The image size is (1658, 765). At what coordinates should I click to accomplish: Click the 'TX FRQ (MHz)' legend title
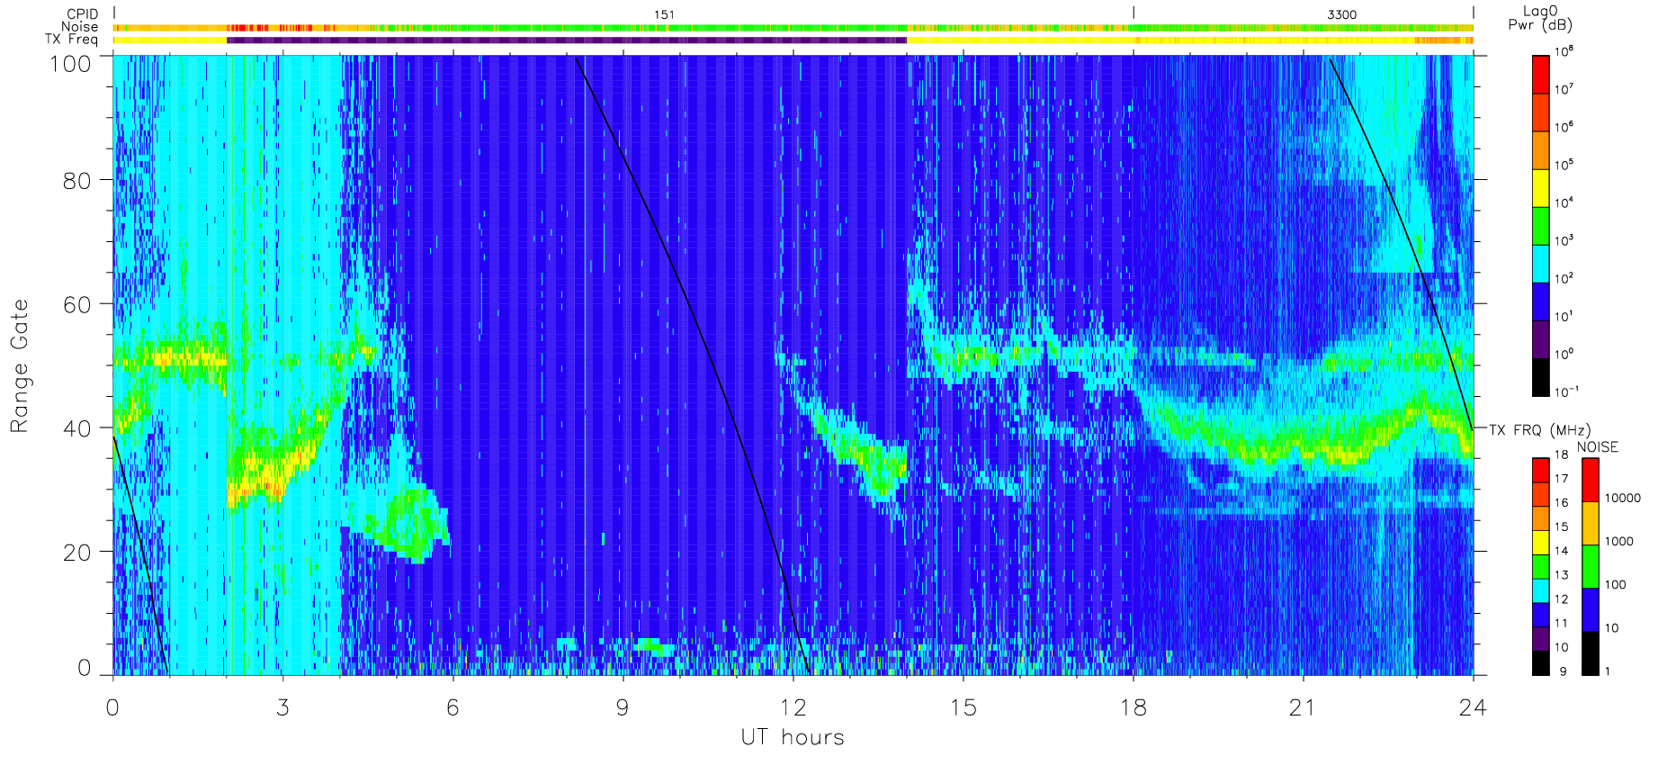coord(1540,430)
